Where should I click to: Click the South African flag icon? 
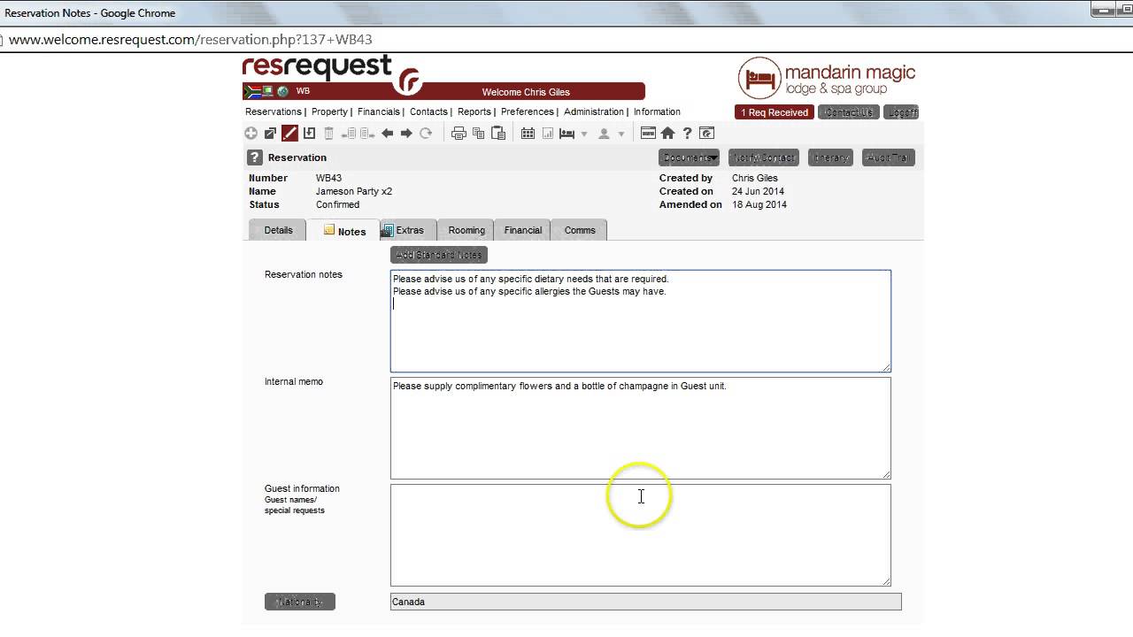pyautogui.click(x=251, y=91)
